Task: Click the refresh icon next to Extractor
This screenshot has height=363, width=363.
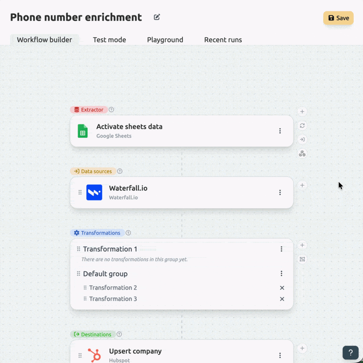Action: click(302, 126)
